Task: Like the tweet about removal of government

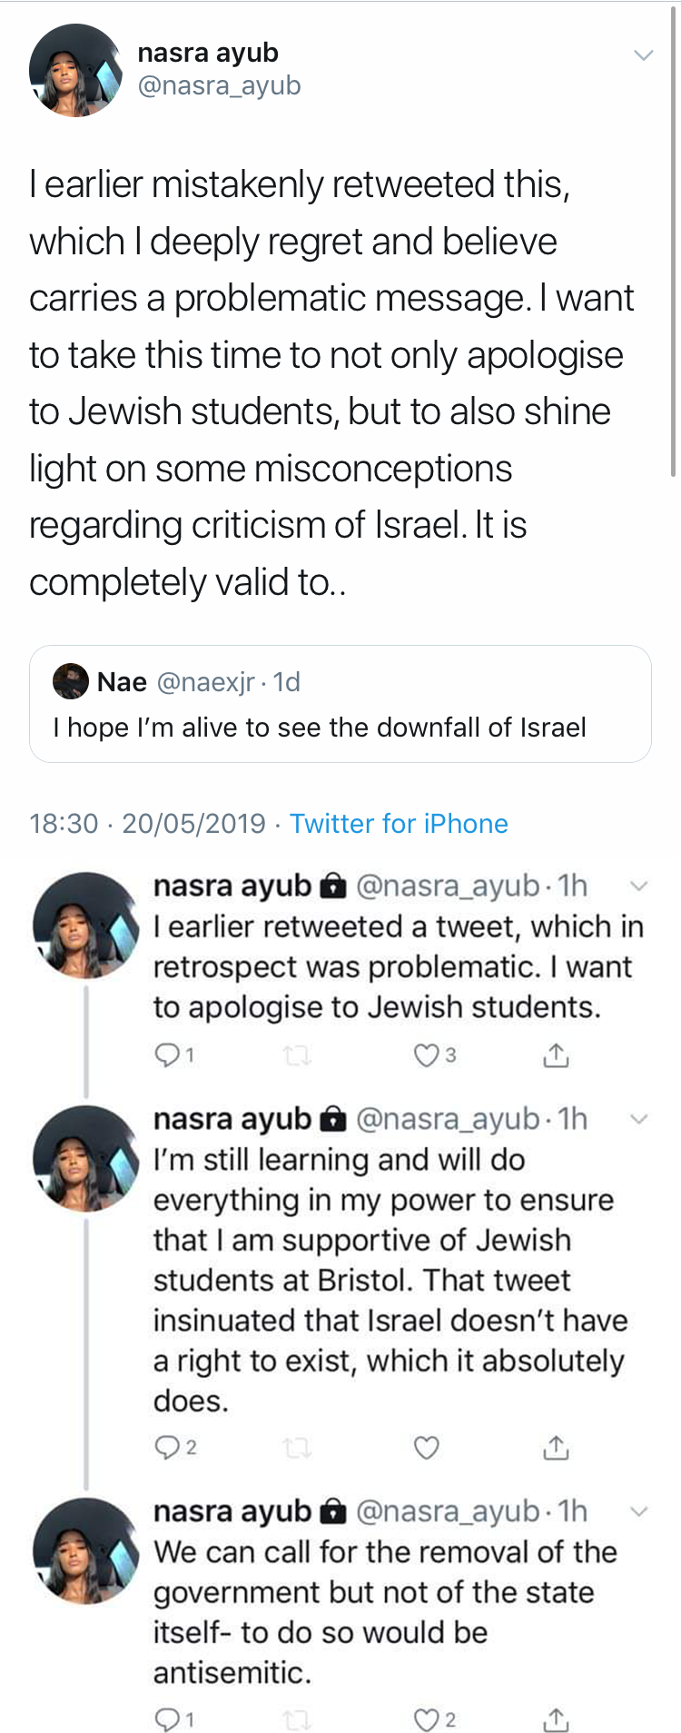Action: [x=427, y=1718]
